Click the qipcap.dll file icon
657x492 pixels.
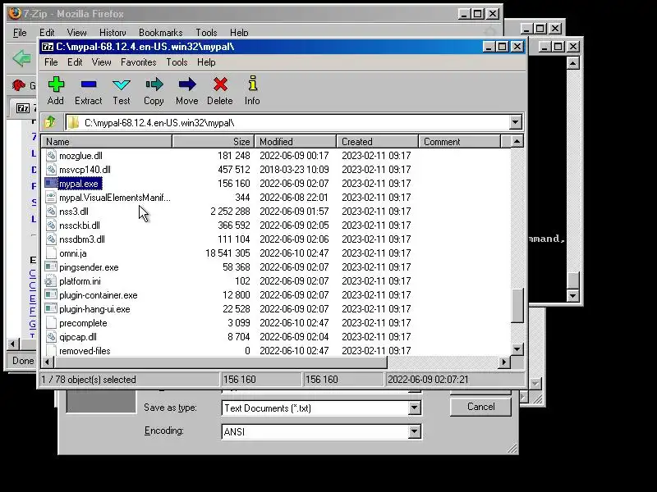[x=51, y=337]
